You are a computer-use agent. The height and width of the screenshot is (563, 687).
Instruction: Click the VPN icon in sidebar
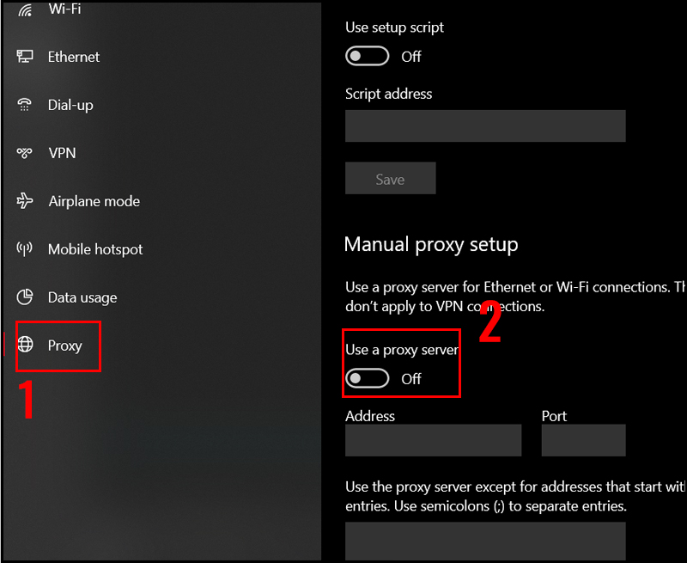tap(25, 153)
